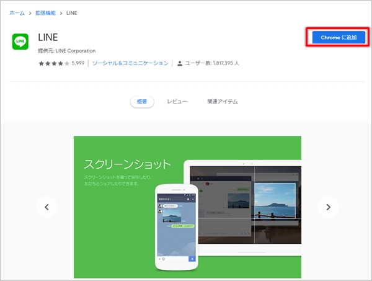
Task: Show the previous screenshot with left arrow
Action: click(x=46, y=207)
